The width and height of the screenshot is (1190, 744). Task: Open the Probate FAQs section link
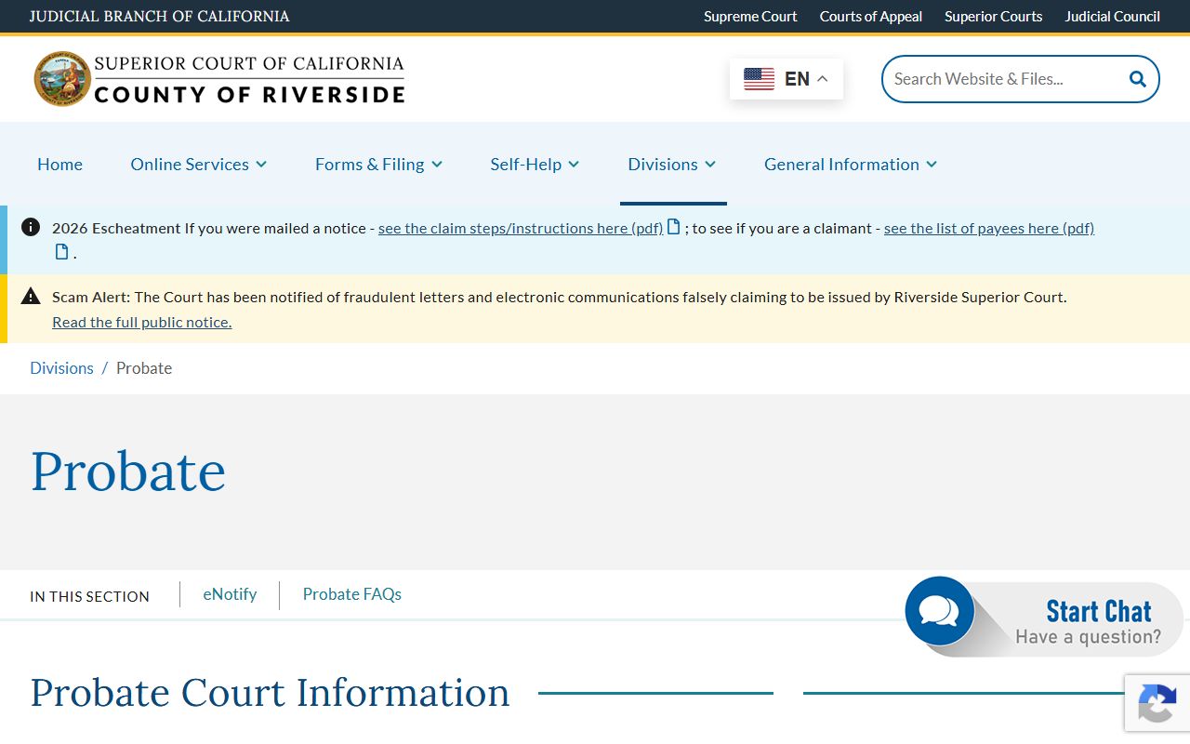click(x=351, y=594)
